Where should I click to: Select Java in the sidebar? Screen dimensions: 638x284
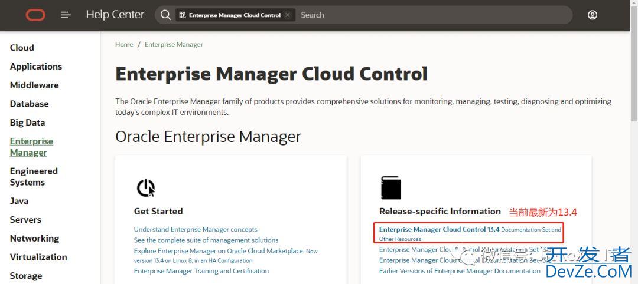click(x=19, y=202)
